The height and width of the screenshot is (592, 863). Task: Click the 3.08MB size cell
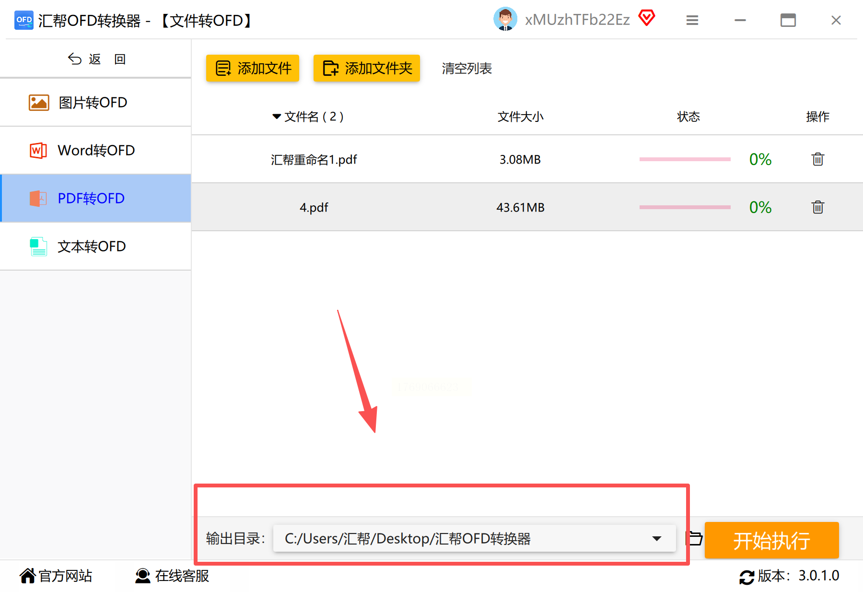520,159
